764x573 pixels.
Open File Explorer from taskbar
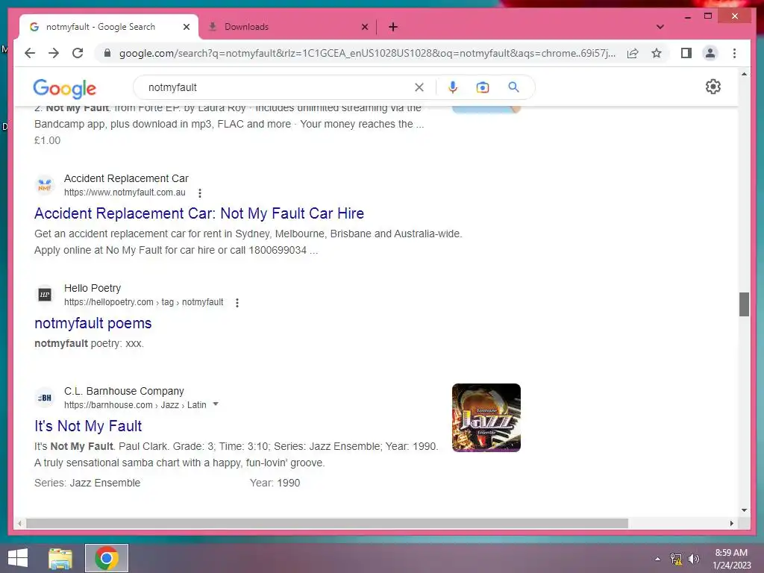tap(60, 558)
